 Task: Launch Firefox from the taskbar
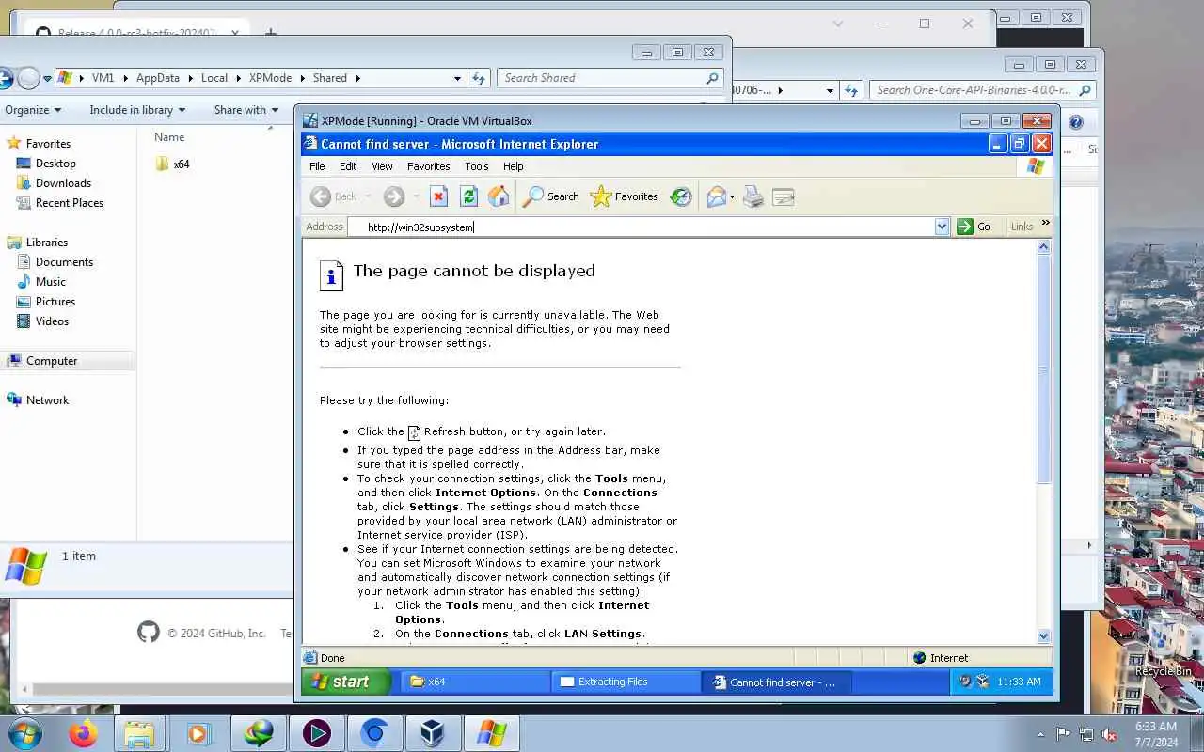(83, 733)
